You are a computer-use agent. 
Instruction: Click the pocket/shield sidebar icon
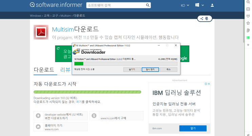pos(248,16)
